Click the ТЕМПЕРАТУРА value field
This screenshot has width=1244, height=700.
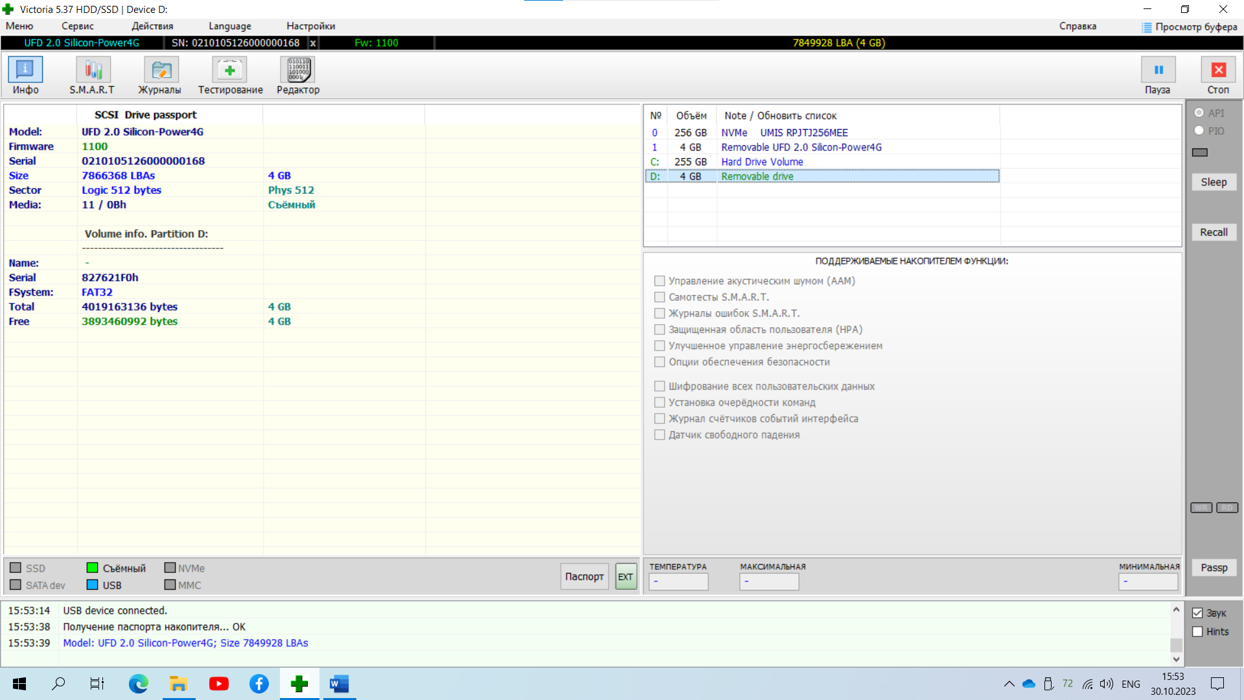tap(678, 581)
